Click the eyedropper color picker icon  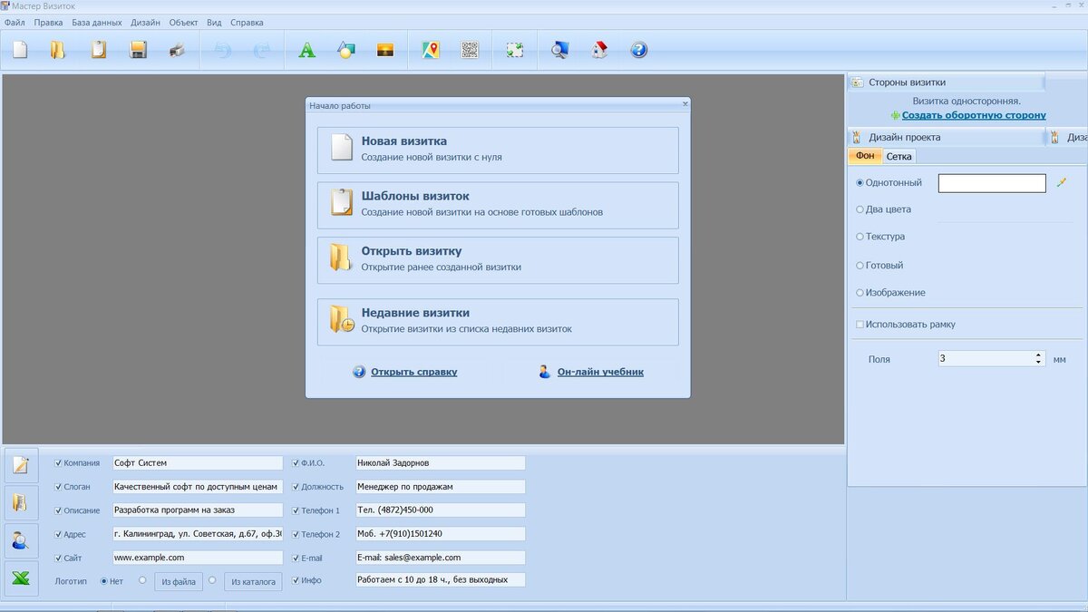click(1062, 183)
